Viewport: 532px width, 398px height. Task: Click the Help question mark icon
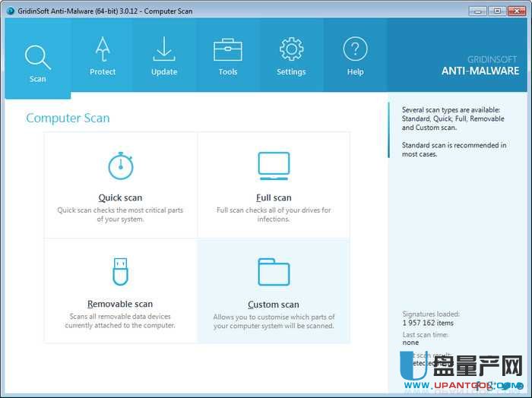click(355, 49)
